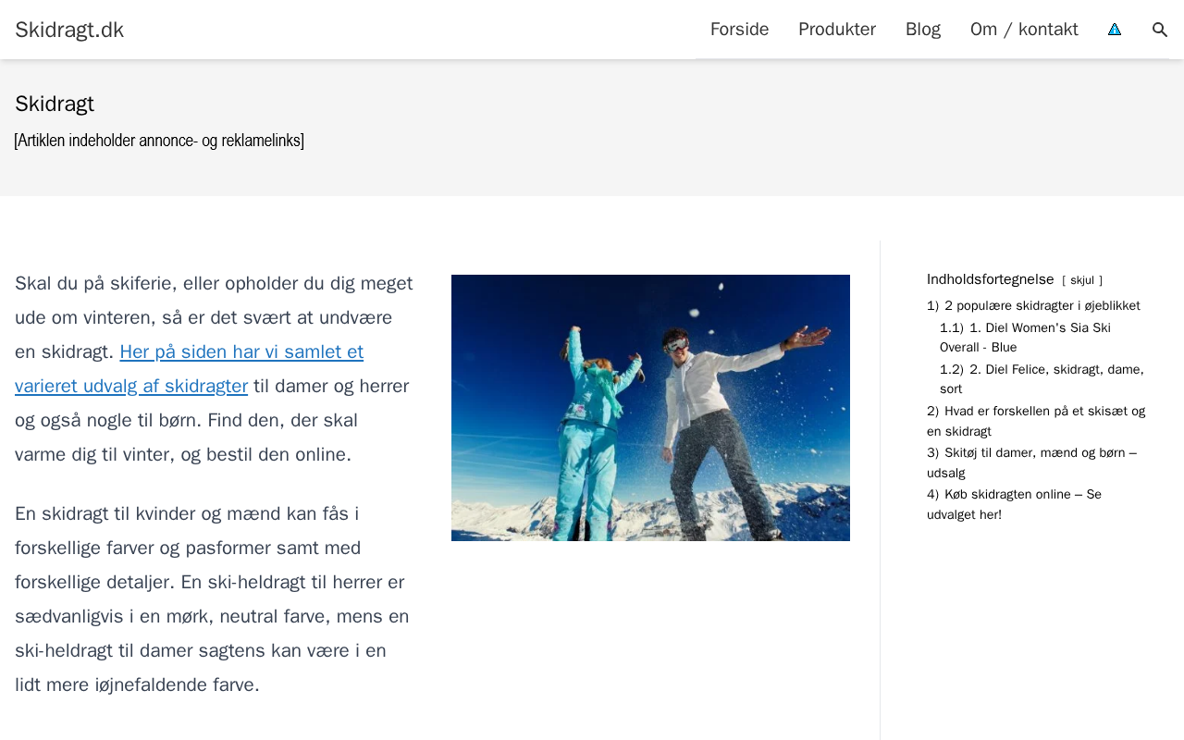Click the annonce- og reklamelinks notice

159,141
